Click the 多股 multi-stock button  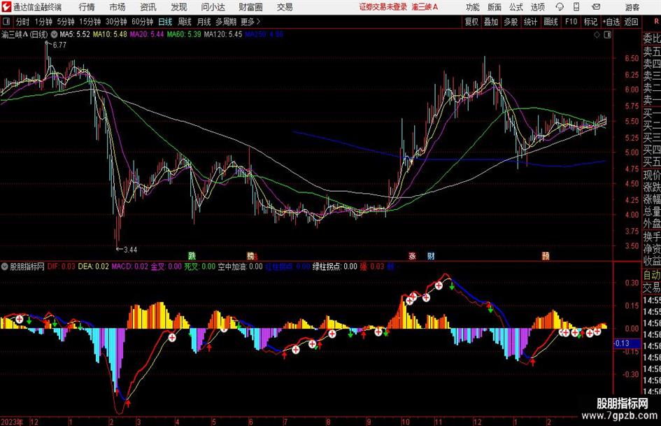[511, 22]
